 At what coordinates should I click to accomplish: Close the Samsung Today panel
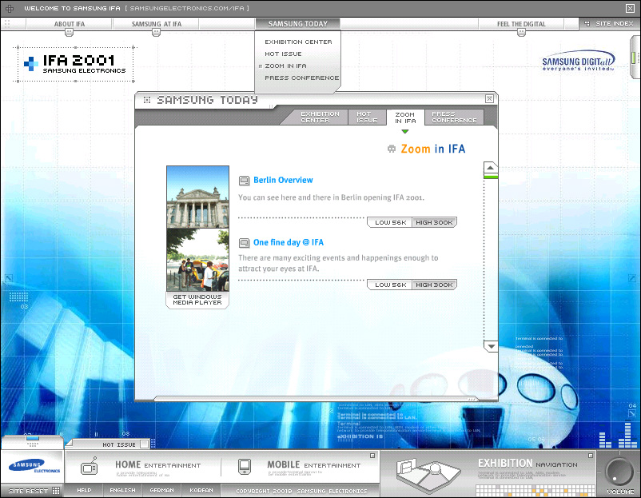pos(489,98)
